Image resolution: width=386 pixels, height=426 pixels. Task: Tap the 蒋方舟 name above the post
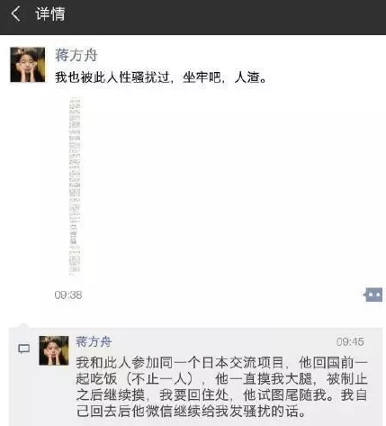point(76,56)
